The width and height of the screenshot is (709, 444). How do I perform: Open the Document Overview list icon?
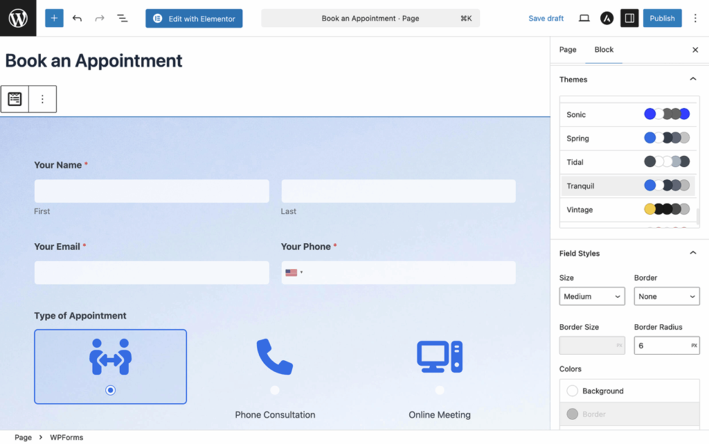(123, 18)
